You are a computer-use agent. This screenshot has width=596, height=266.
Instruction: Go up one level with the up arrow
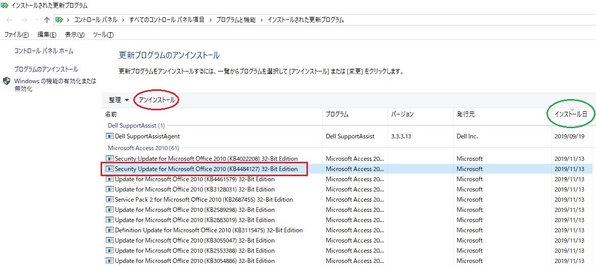pyautogui.click(x=47, y=20)
